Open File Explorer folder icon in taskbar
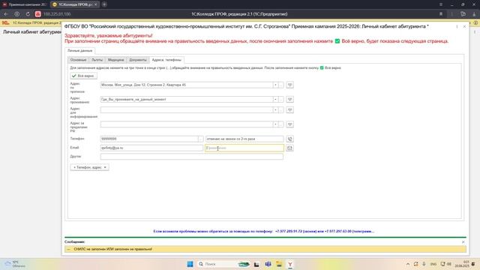 tap(279, 264)
